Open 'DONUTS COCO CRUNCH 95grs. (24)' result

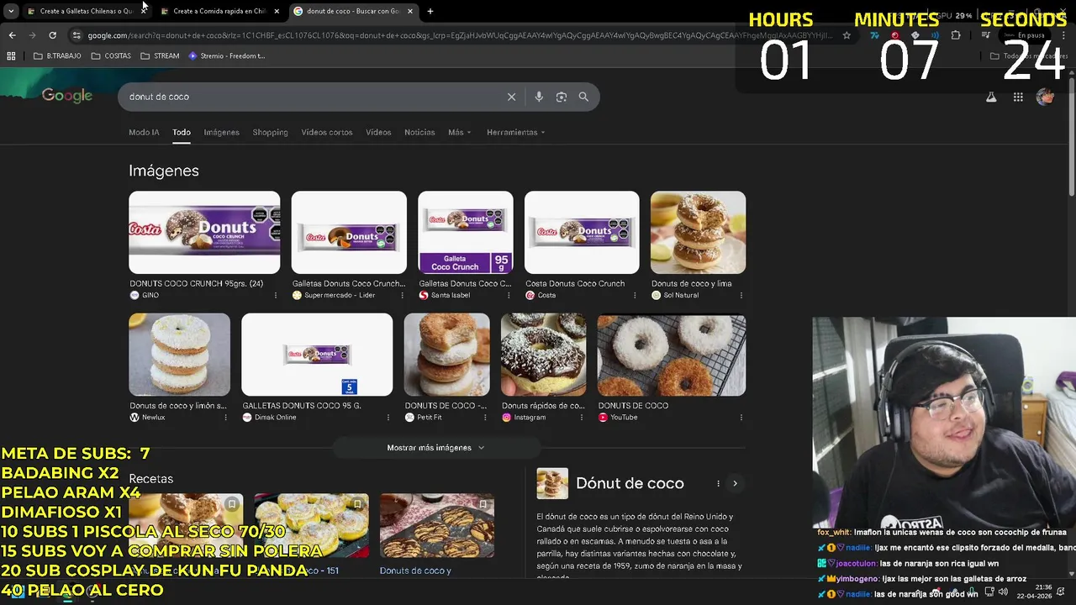coord(196,284)
